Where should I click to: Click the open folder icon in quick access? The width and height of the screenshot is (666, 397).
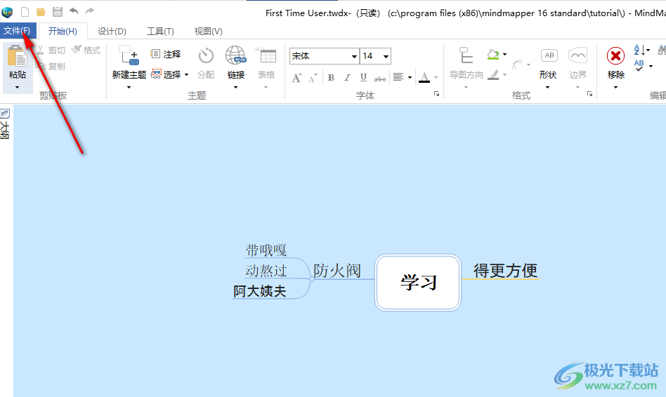pyautogui.click(x=41, y=12)
